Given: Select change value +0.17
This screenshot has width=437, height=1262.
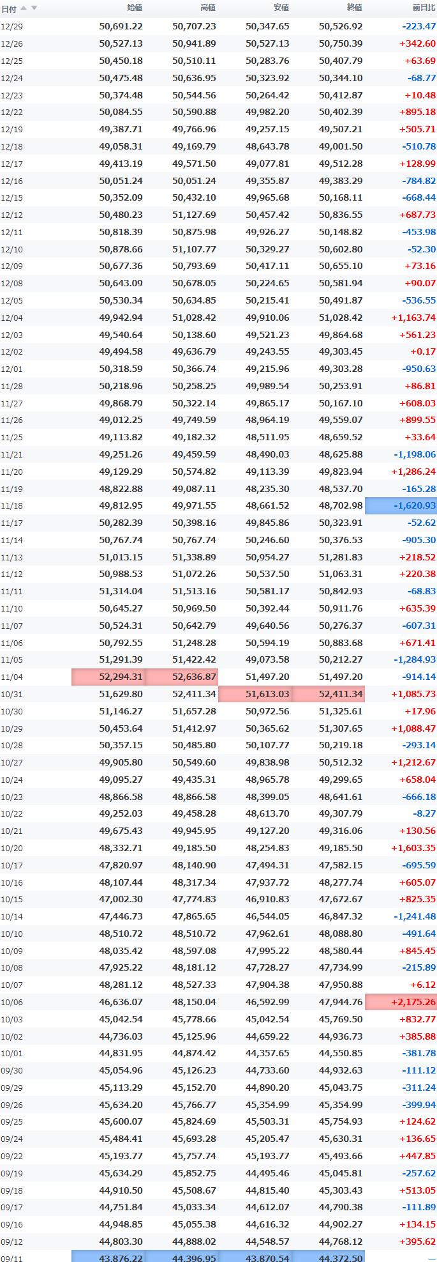Looking at the screenshot, I should click(423, 352).
